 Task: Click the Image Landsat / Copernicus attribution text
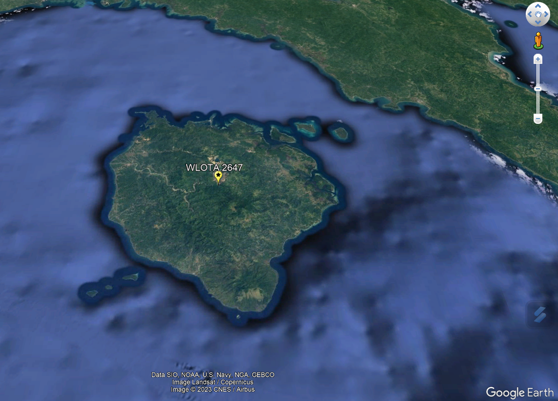point(213,382)
